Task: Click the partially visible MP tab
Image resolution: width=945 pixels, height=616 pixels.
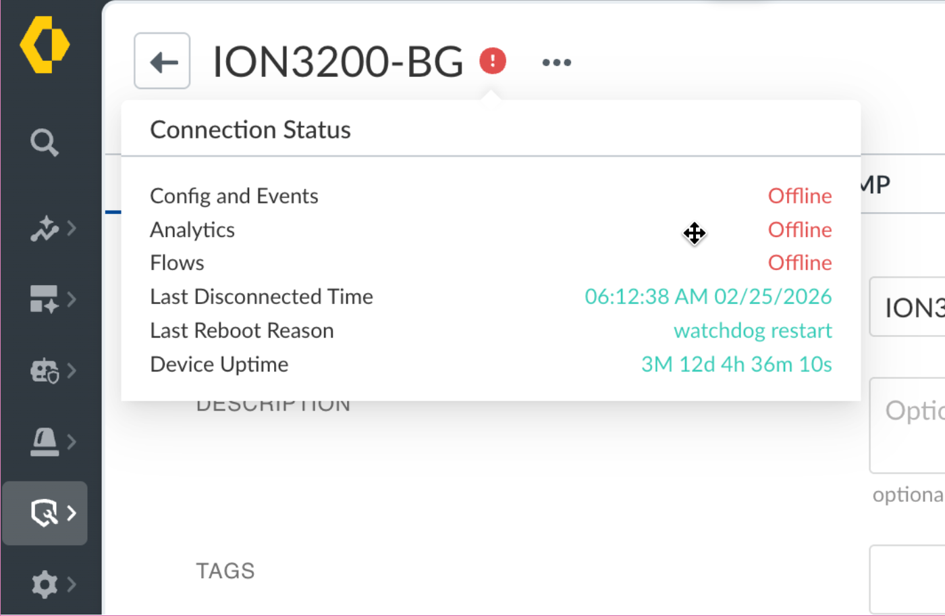Action: click(x=876, y=184)
